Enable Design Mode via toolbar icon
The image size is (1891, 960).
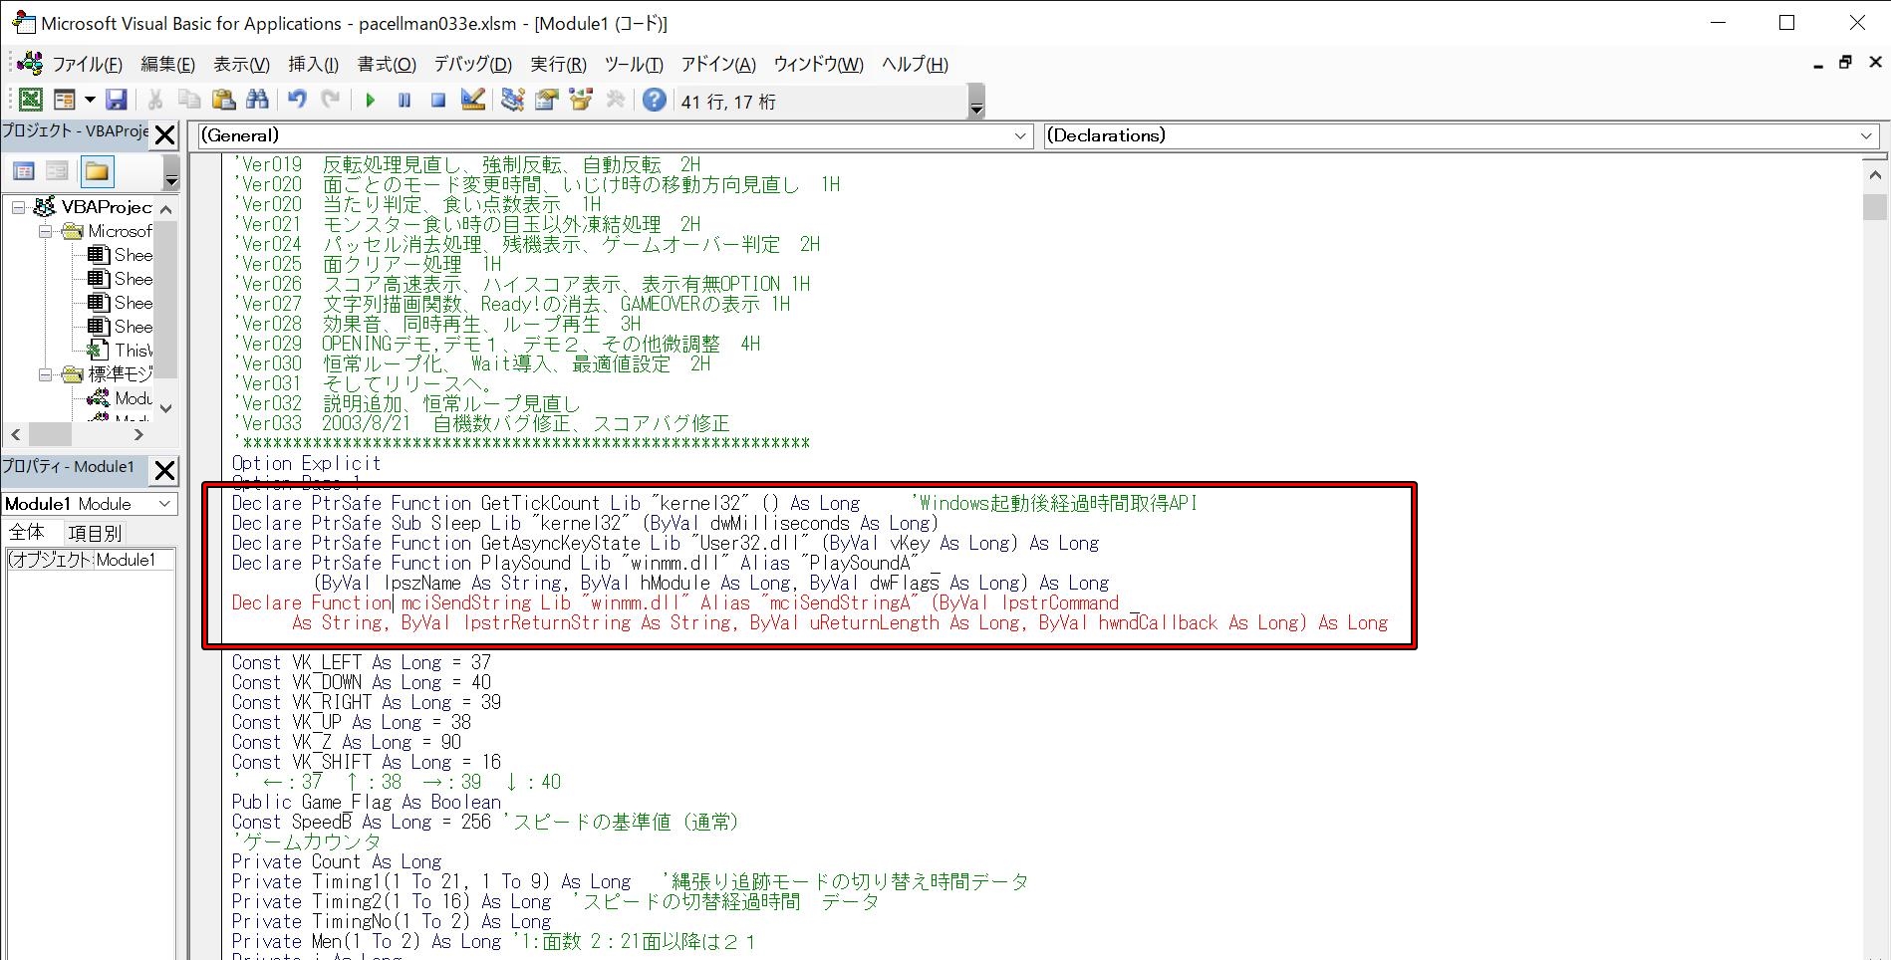pos(472,100)
